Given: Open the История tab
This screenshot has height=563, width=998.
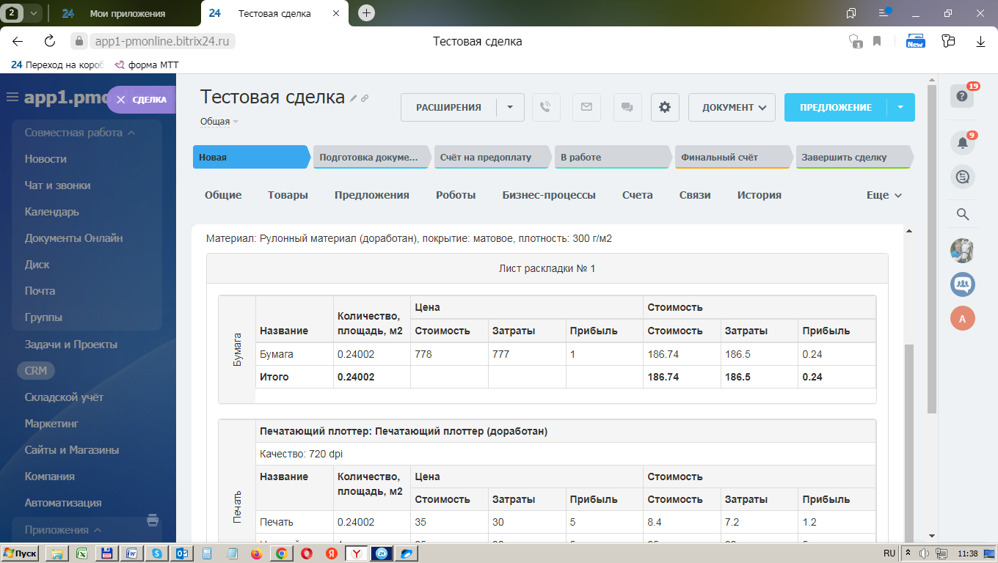Looking at the screenshot, I should click(x=760, y=195).
